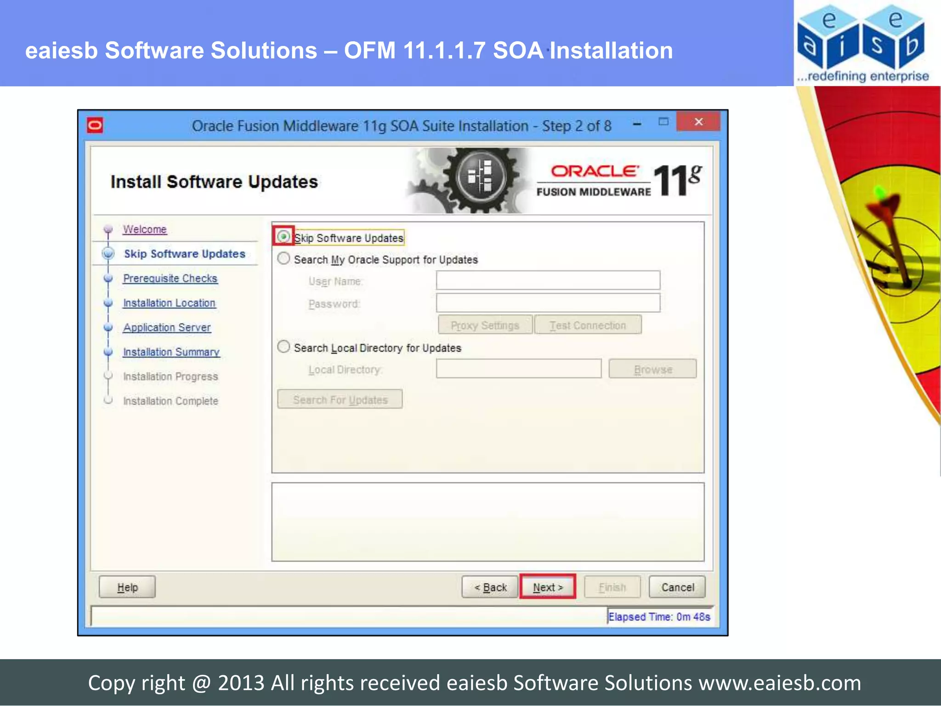The height and width of the screenshot is (706, 941).
Task: Click the Installation Location step bullet icon
Action: 108,303
